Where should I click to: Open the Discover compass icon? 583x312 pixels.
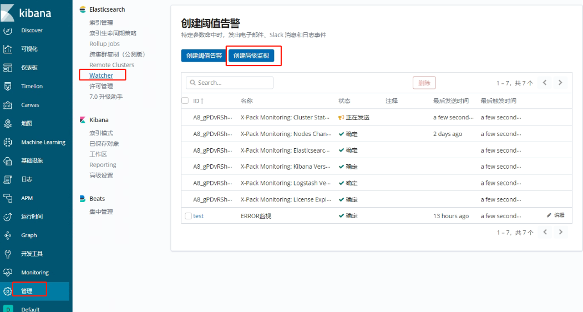pyautogui.click(x=8, y=31)
